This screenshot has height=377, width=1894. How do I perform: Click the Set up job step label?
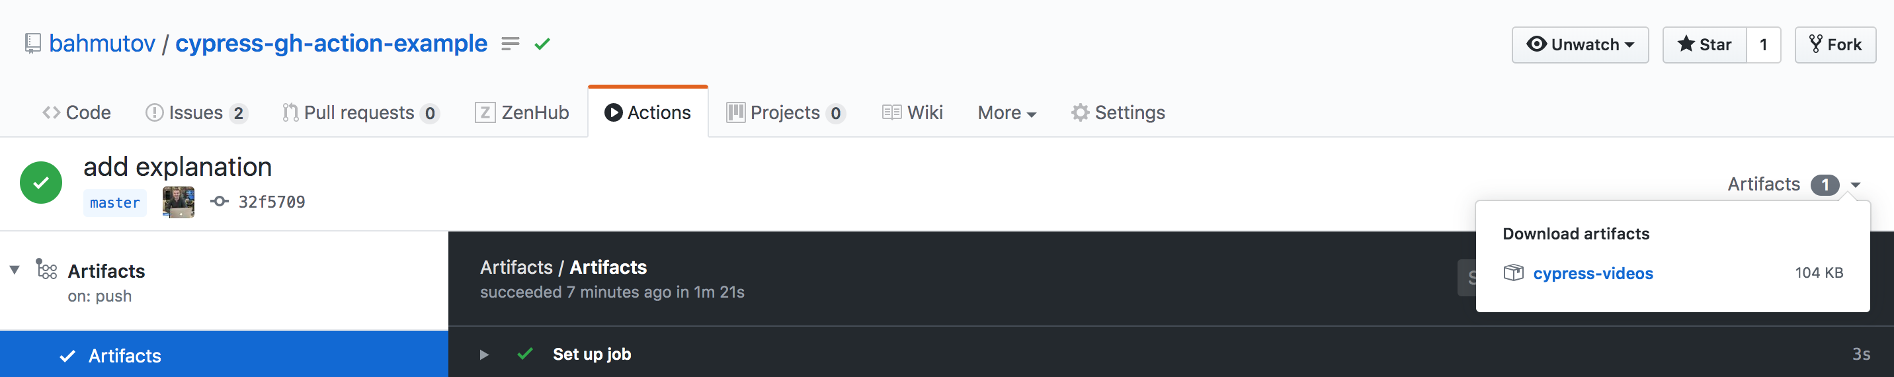(x=592, y=355)
